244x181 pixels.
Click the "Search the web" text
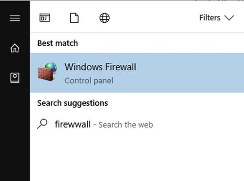click(x=126, y=125)
